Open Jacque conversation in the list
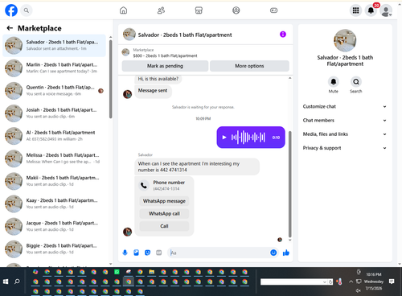The height and width of the screenshot is (296, 402). 54,226
